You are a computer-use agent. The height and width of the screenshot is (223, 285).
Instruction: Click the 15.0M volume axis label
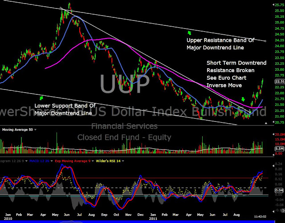point(280,139)
